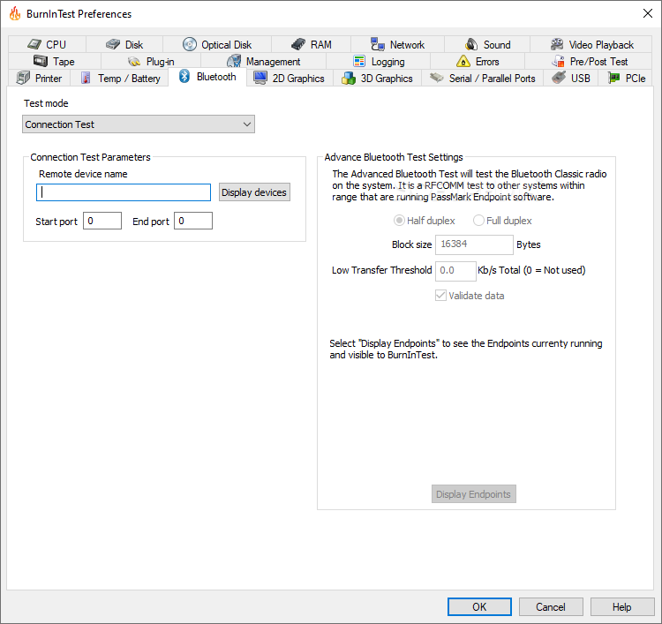Open the Serial / Parallel Ports tab
Screen dimensions: 662x624
point(482,78)
